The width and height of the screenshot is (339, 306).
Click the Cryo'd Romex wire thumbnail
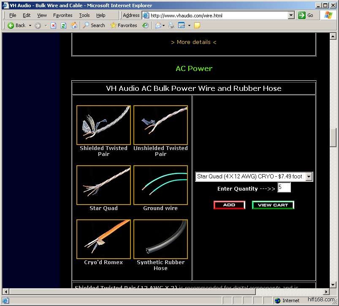(x=103, y=239)
